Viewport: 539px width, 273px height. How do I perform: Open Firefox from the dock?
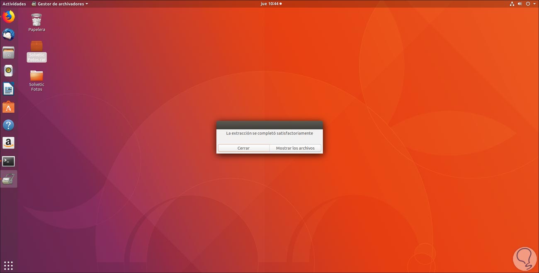coord(8,17)
